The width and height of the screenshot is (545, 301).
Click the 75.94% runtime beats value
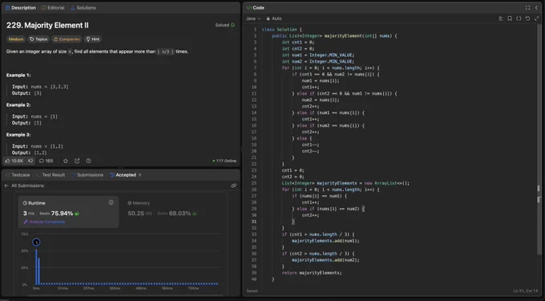click(x=62, y=214)
